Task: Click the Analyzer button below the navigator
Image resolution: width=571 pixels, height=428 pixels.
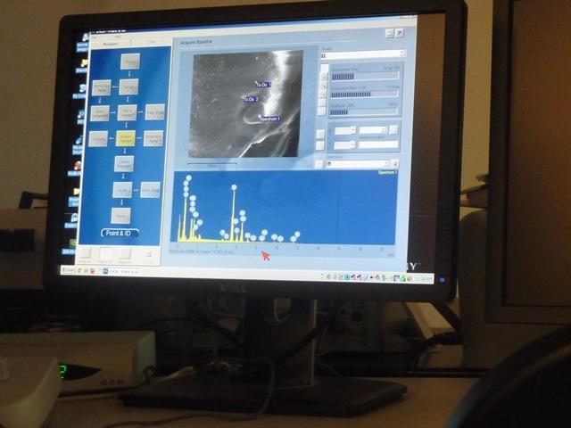Action: 85,254
